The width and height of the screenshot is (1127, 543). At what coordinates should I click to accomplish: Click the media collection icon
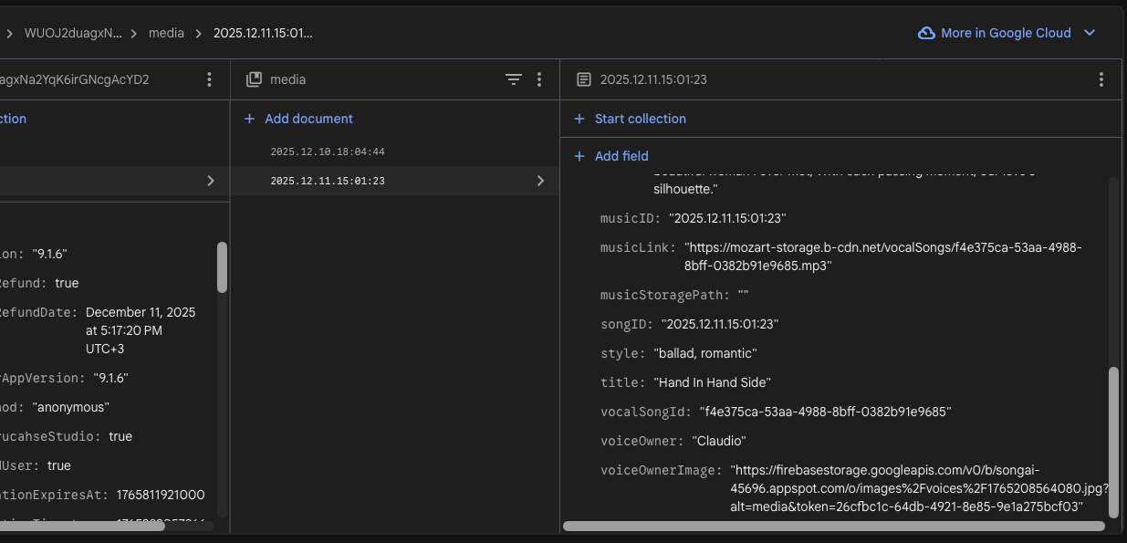(x=255, y=79)
